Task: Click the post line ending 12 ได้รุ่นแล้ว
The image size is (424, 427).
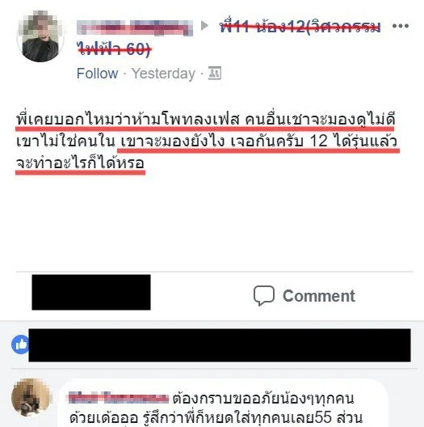Action: [207, 142]
